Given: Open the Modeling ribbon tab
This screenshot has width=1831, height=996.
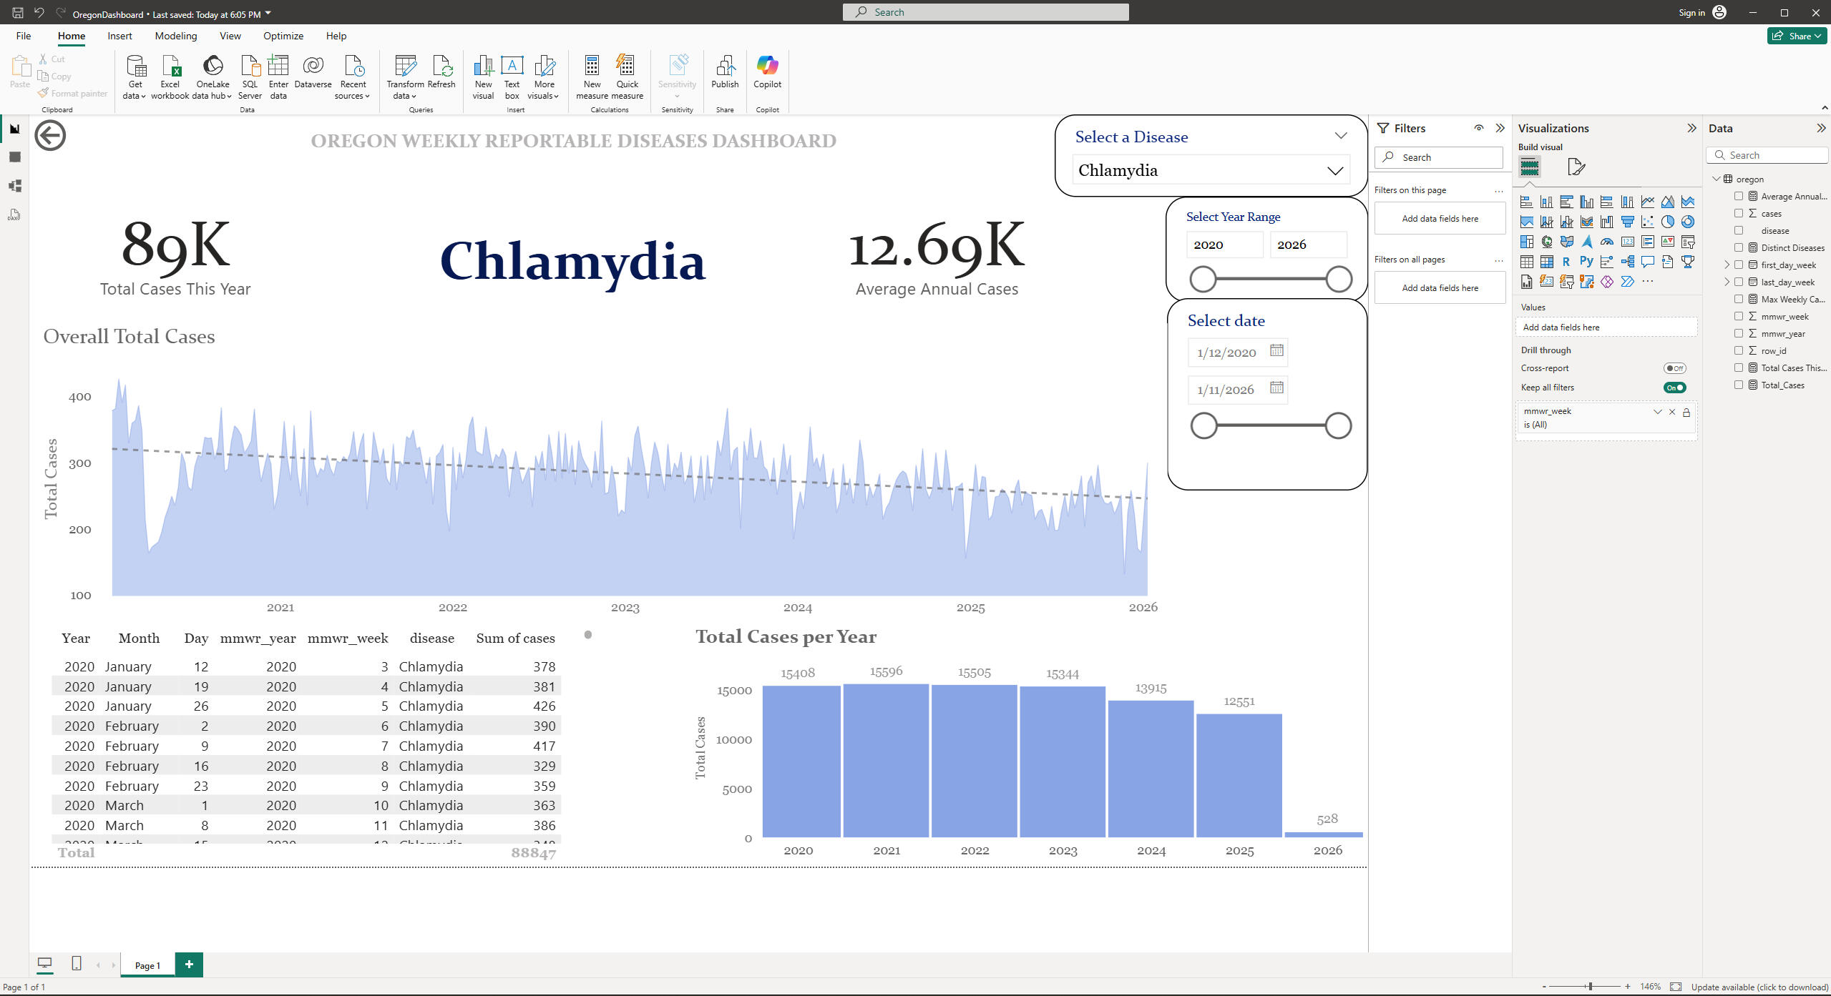Looking at the screenshot, I should [x=175, y=36].
